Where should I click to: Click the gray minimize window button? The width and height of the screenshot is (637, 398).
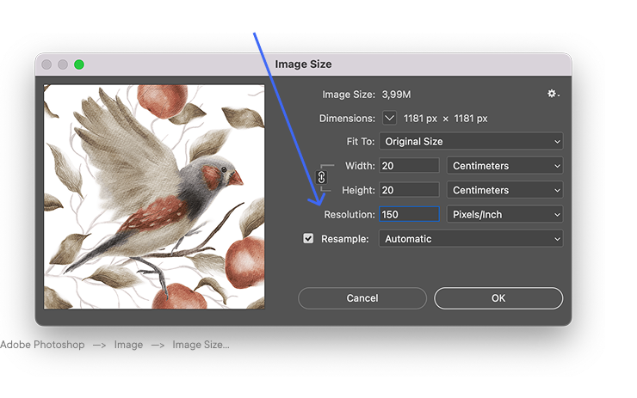63,64
